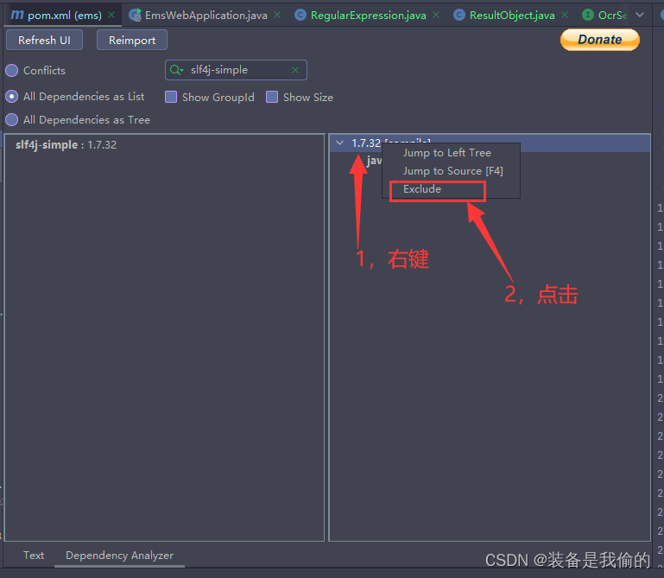Show hidden tabs dropdown chevron
Image resolution: width=664 pixels, height=578 pixels.
click(x=640, y=15)
